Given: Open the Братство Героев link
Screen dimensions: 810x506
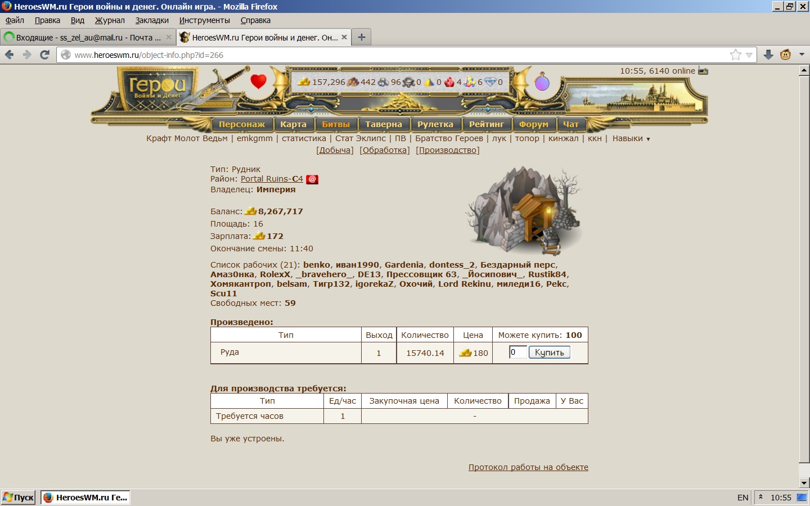Looking at the screenshot, I should 449,138.
